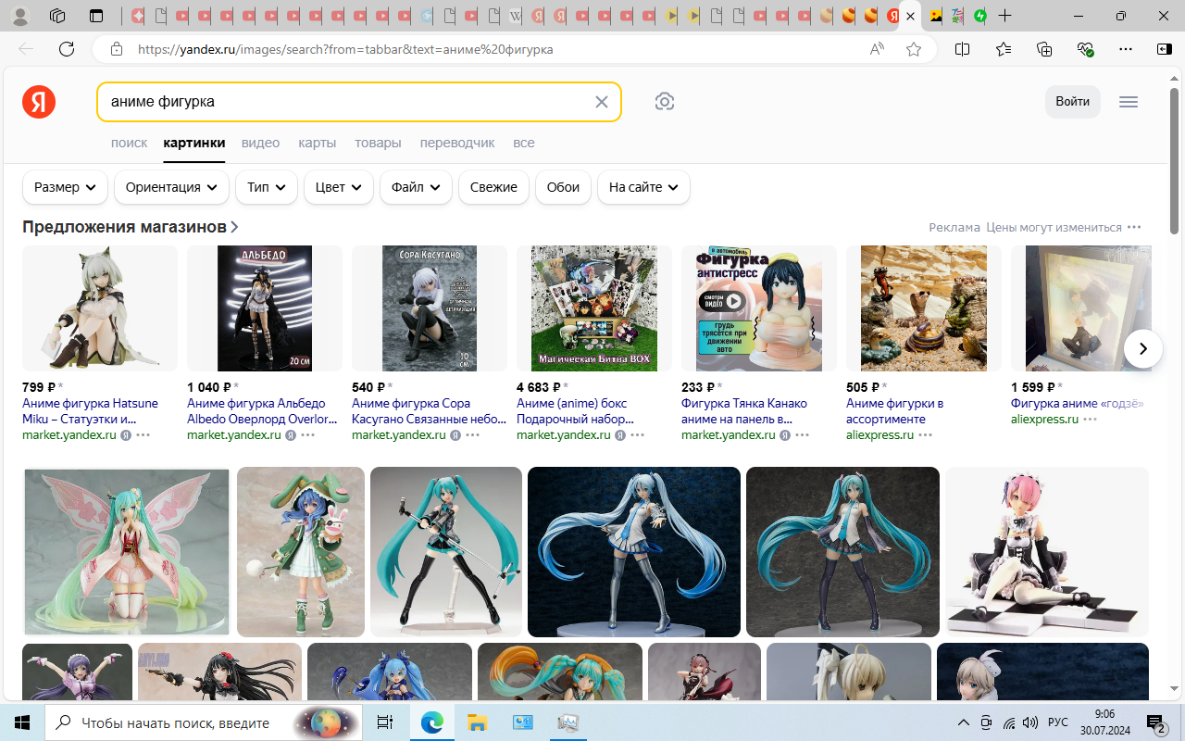Click the browser address bar URL
The image size is (1185, 741).
point(345,49)
